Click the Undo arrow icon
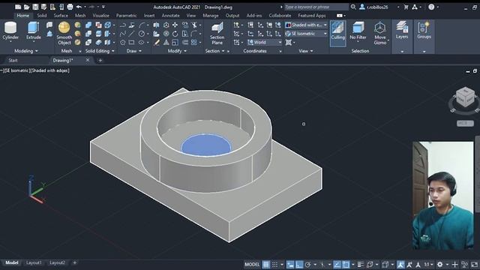The width and height of the screenshot is (480, 270). 79,7
